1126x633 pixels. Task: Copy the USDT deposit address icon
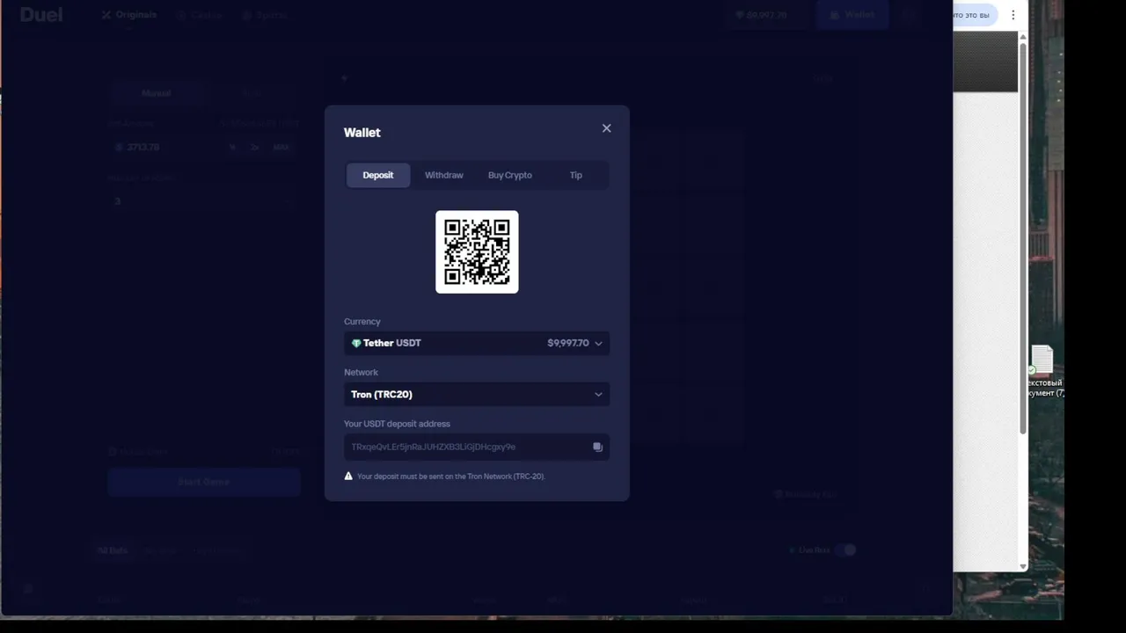[x=597, y=447]
